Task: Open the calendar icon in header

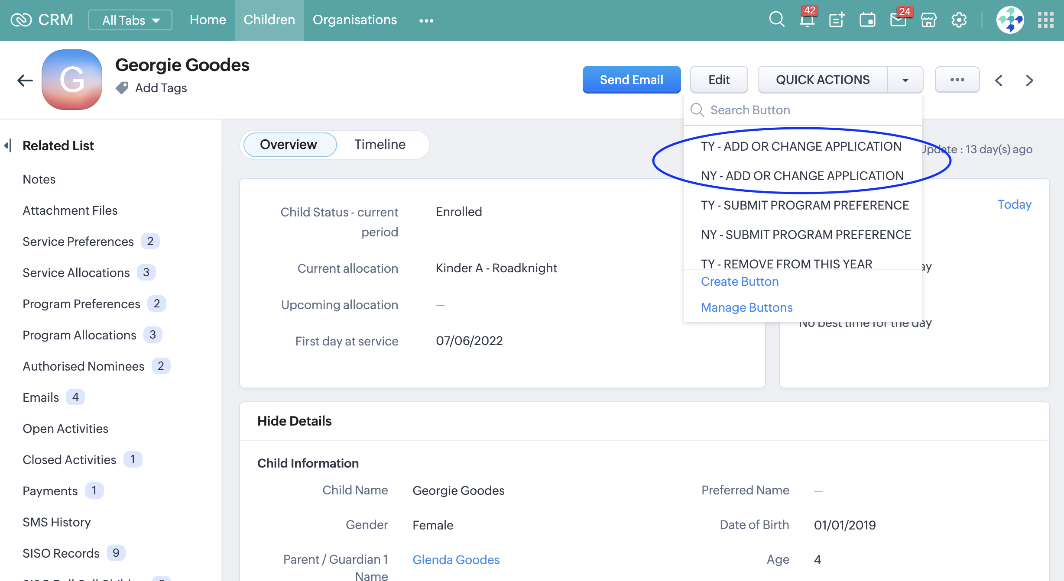Action: coord(867,19)
